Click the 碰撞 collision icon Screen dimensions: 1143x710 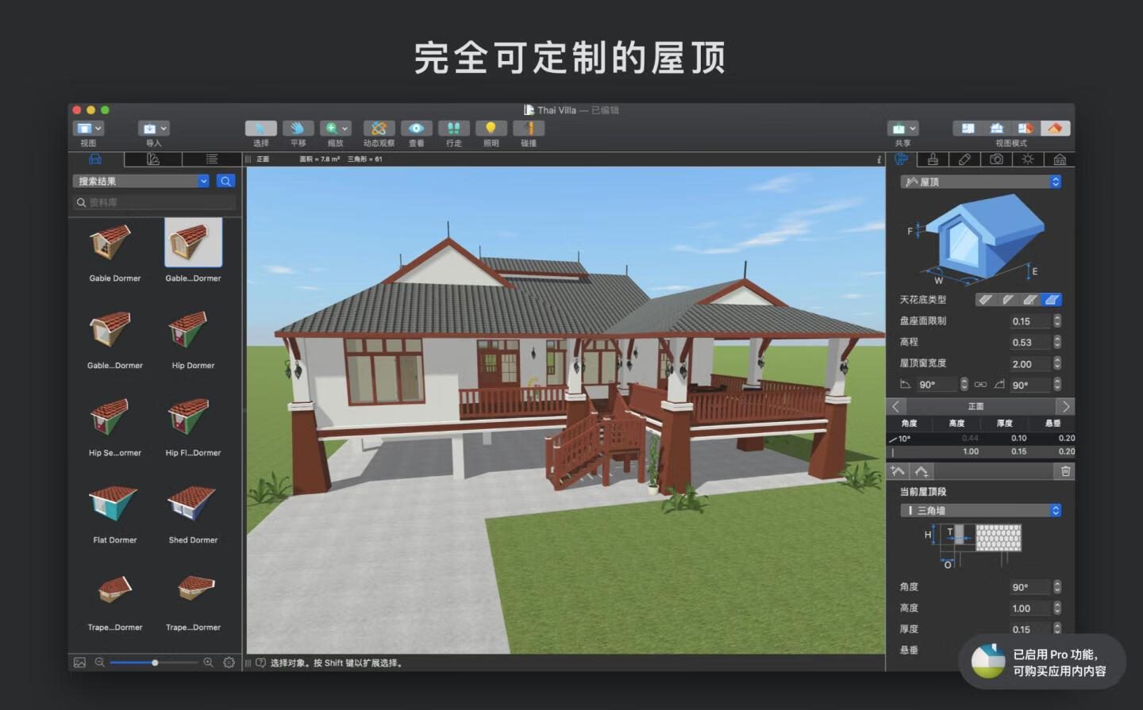click(528, 129)
